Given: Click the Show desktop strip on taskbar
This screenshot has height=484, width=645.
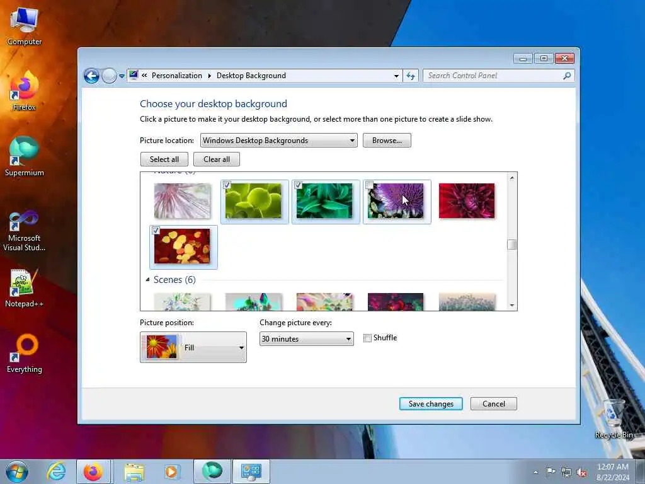Looking at the screenshot, I should point(641,471).
